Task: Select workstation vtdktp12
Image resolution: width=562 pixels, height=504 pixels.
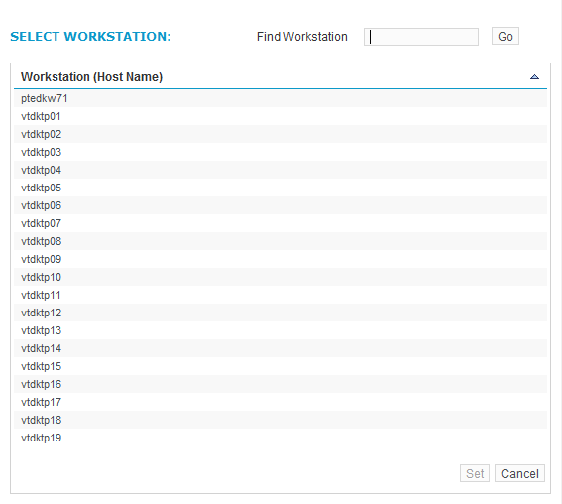Action: [281, 313]
